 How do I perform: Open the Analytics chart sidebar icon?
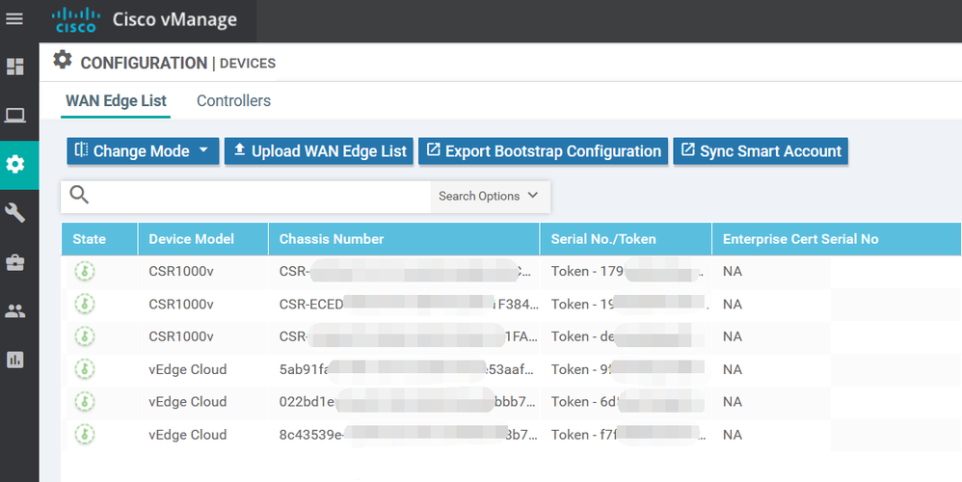click(15, 360)
